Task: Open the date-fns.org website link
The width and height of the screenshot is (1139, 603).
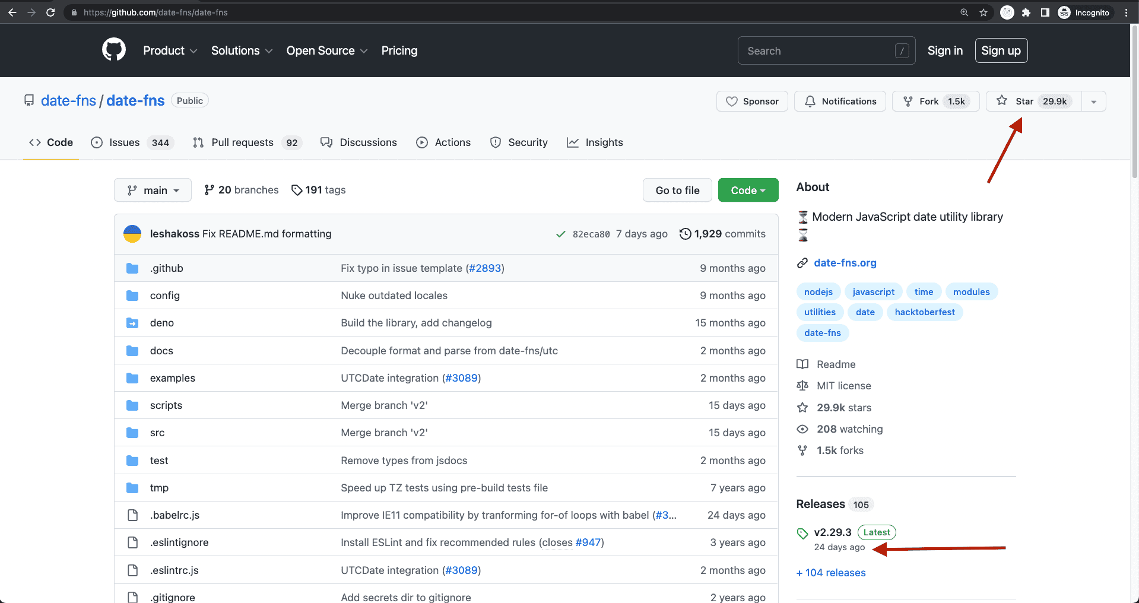Action: point(845,263)
